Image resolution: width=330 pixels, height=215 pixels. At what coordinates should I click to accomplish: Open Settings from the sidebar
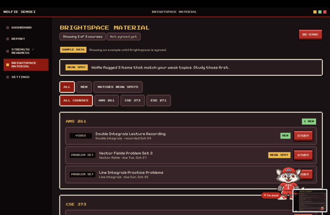tap(20, 77)
